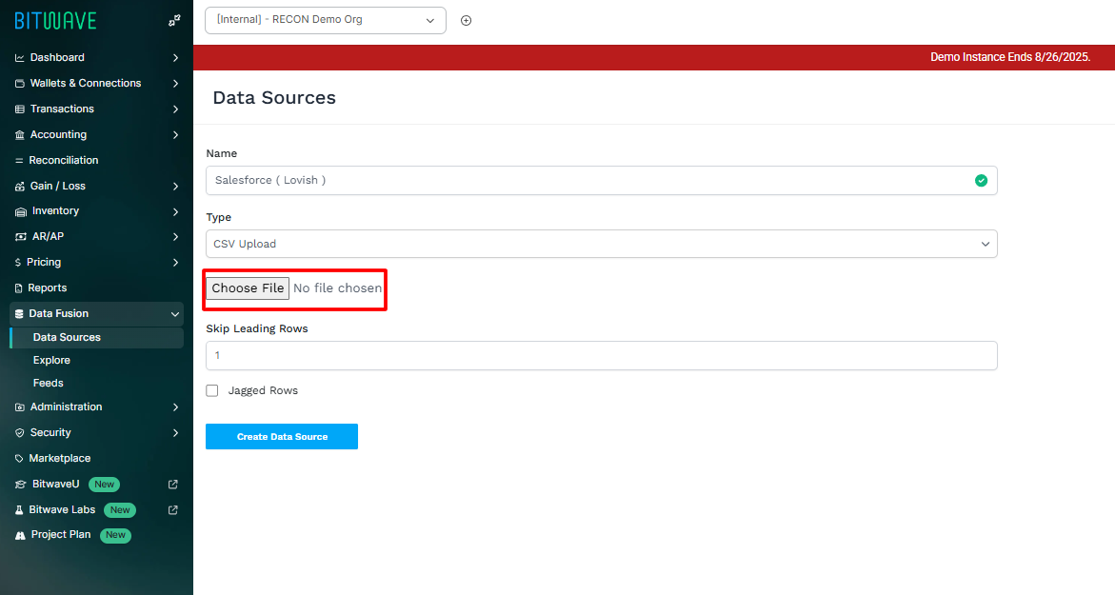The width and height of the screenshot is (1115, 595).
Task: Expand the Administration chevron
Action: click(175, 407)
